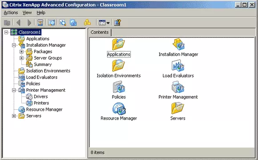Select Installation Manager in the left tree
The height and width of the screenshot is (160, 258).
(x=46, y=45)
